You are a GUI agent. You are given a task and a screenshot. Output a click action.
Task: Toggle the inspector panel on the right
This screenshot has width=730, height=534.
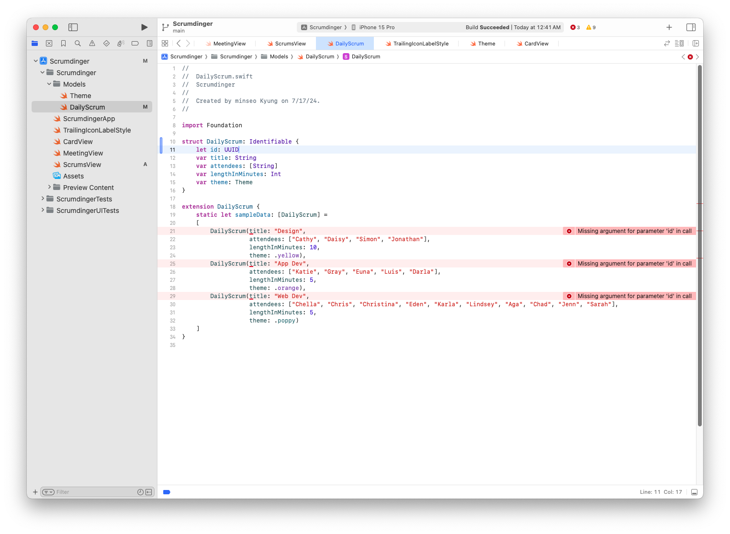691,27
